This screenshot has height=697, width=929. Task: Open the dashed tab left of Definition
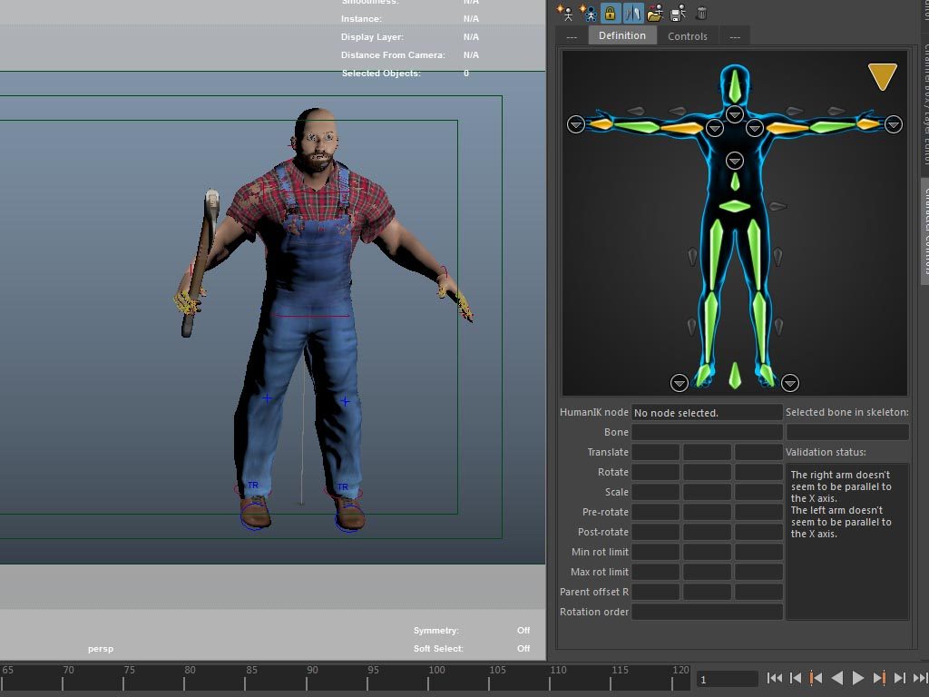tap(572, 36)
